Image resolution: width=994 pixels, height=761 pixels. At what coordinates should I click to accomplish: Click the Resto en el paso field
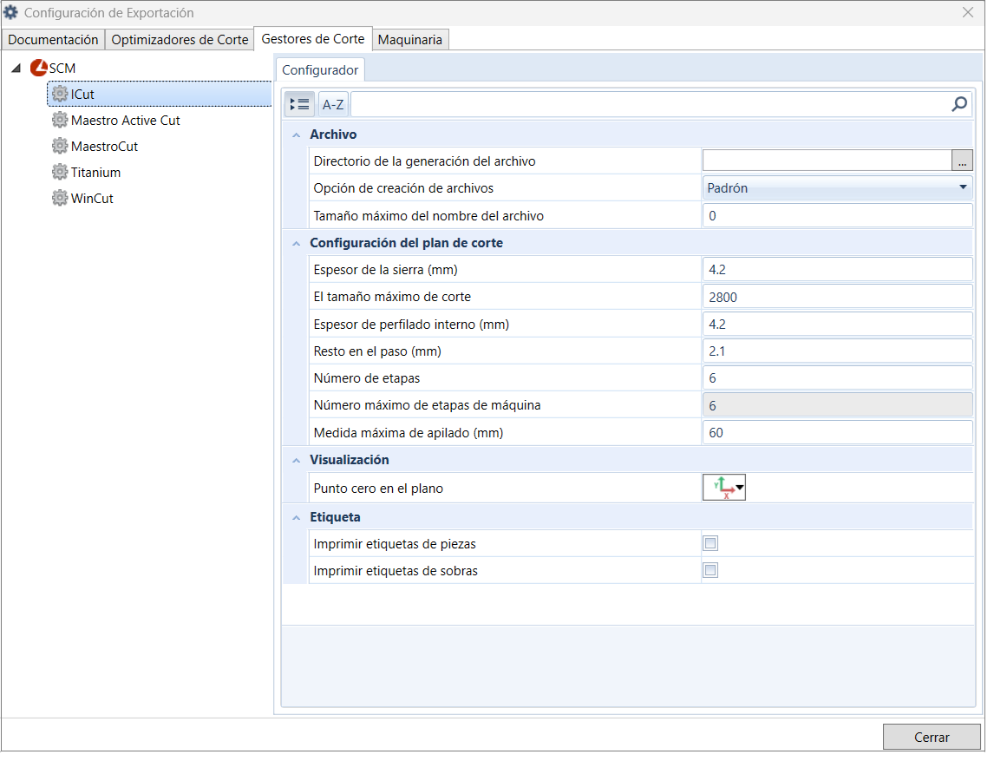pyautogui.click(x=837, y=351)
